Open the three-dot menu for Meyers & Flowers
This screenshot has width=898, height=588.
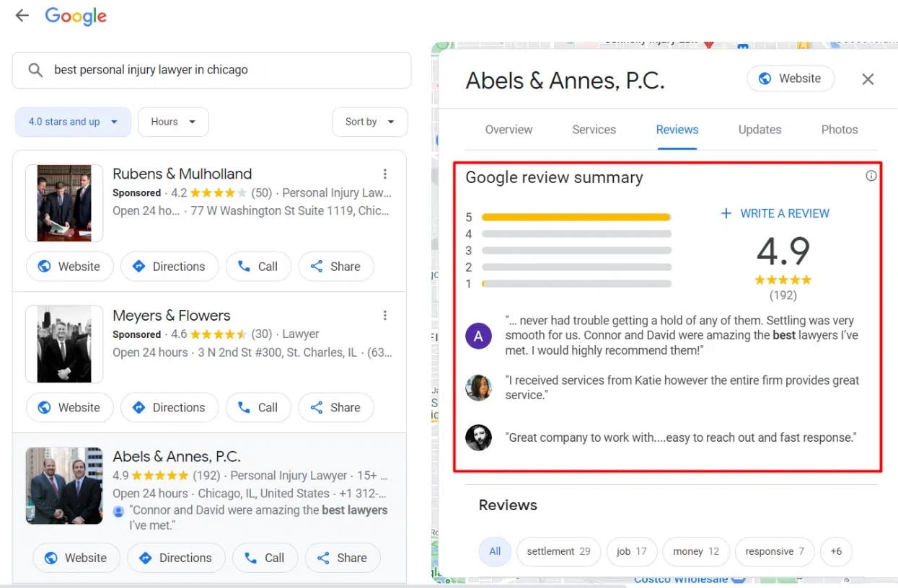click(x=385, y=315)
